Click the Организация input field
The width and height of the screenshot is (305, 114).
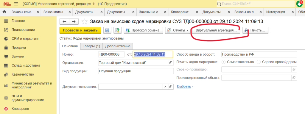[133, 63]
